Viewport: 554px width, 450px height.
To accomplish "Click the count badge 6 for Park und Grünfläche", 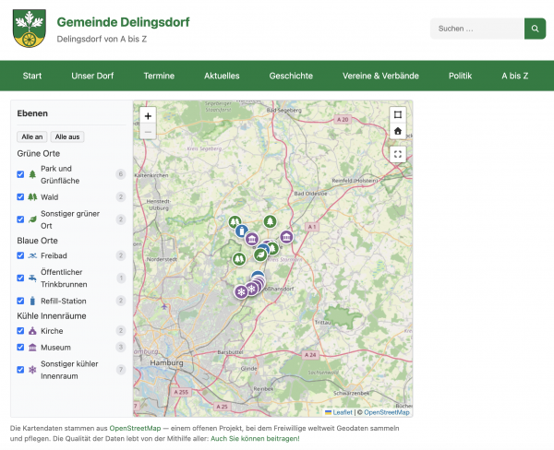I will click(121, 174).
